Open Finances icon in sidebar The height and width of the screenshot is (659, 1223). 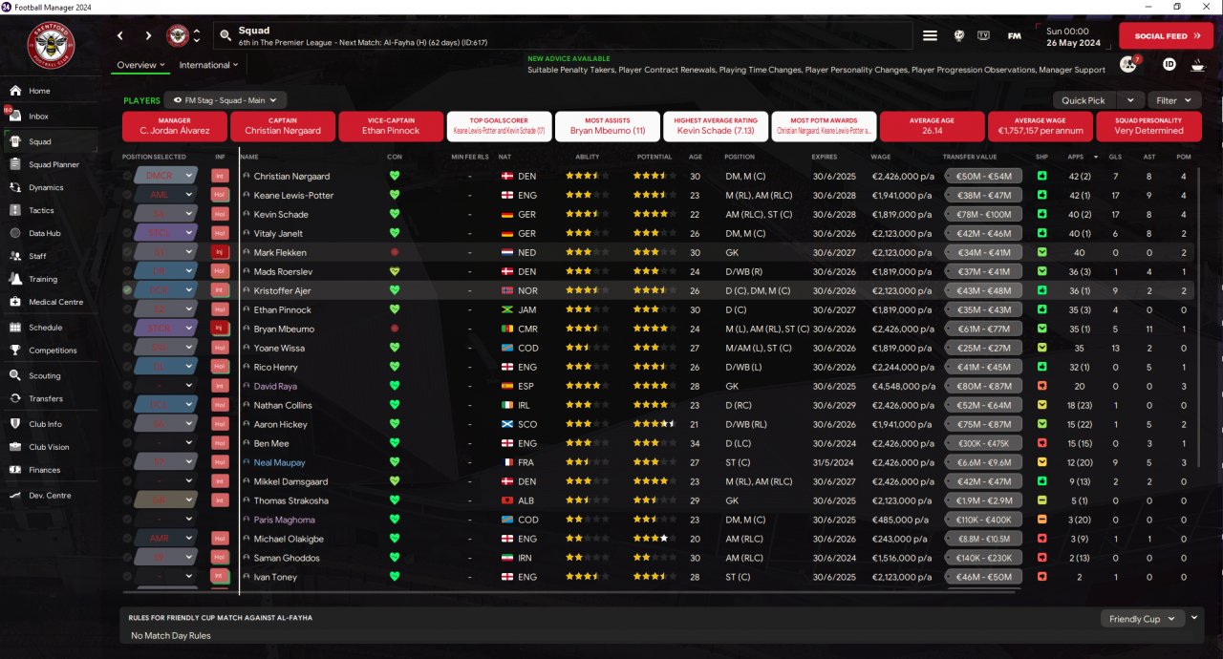pos(15,470)
